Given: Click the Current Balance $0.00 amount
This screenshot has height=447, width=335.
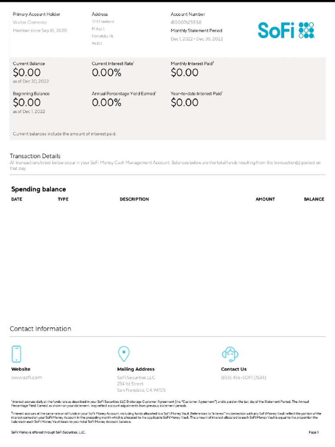Looking at the screenshot, I should click(27, 72).
